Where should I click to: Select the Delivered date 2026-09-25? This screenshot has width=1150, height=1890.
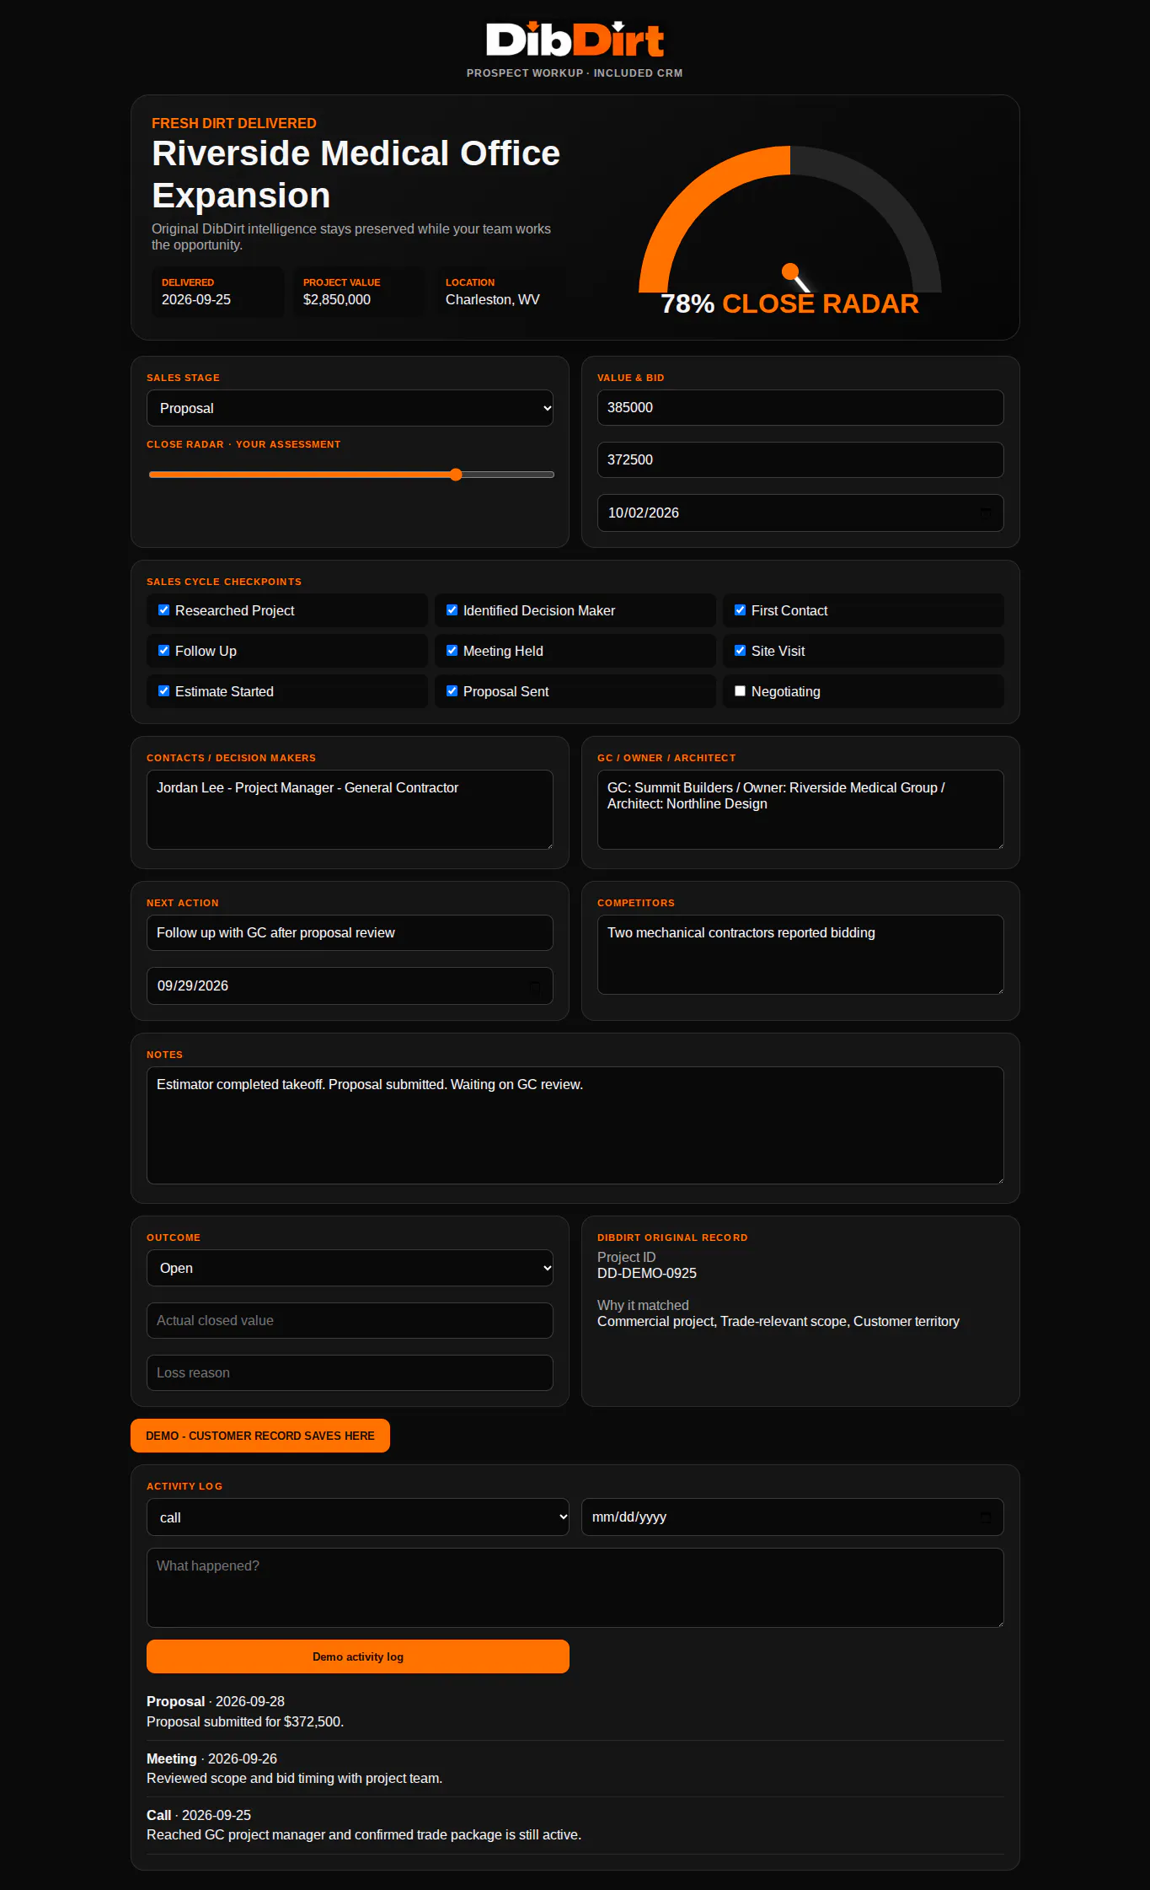click(x=196, y=300)
